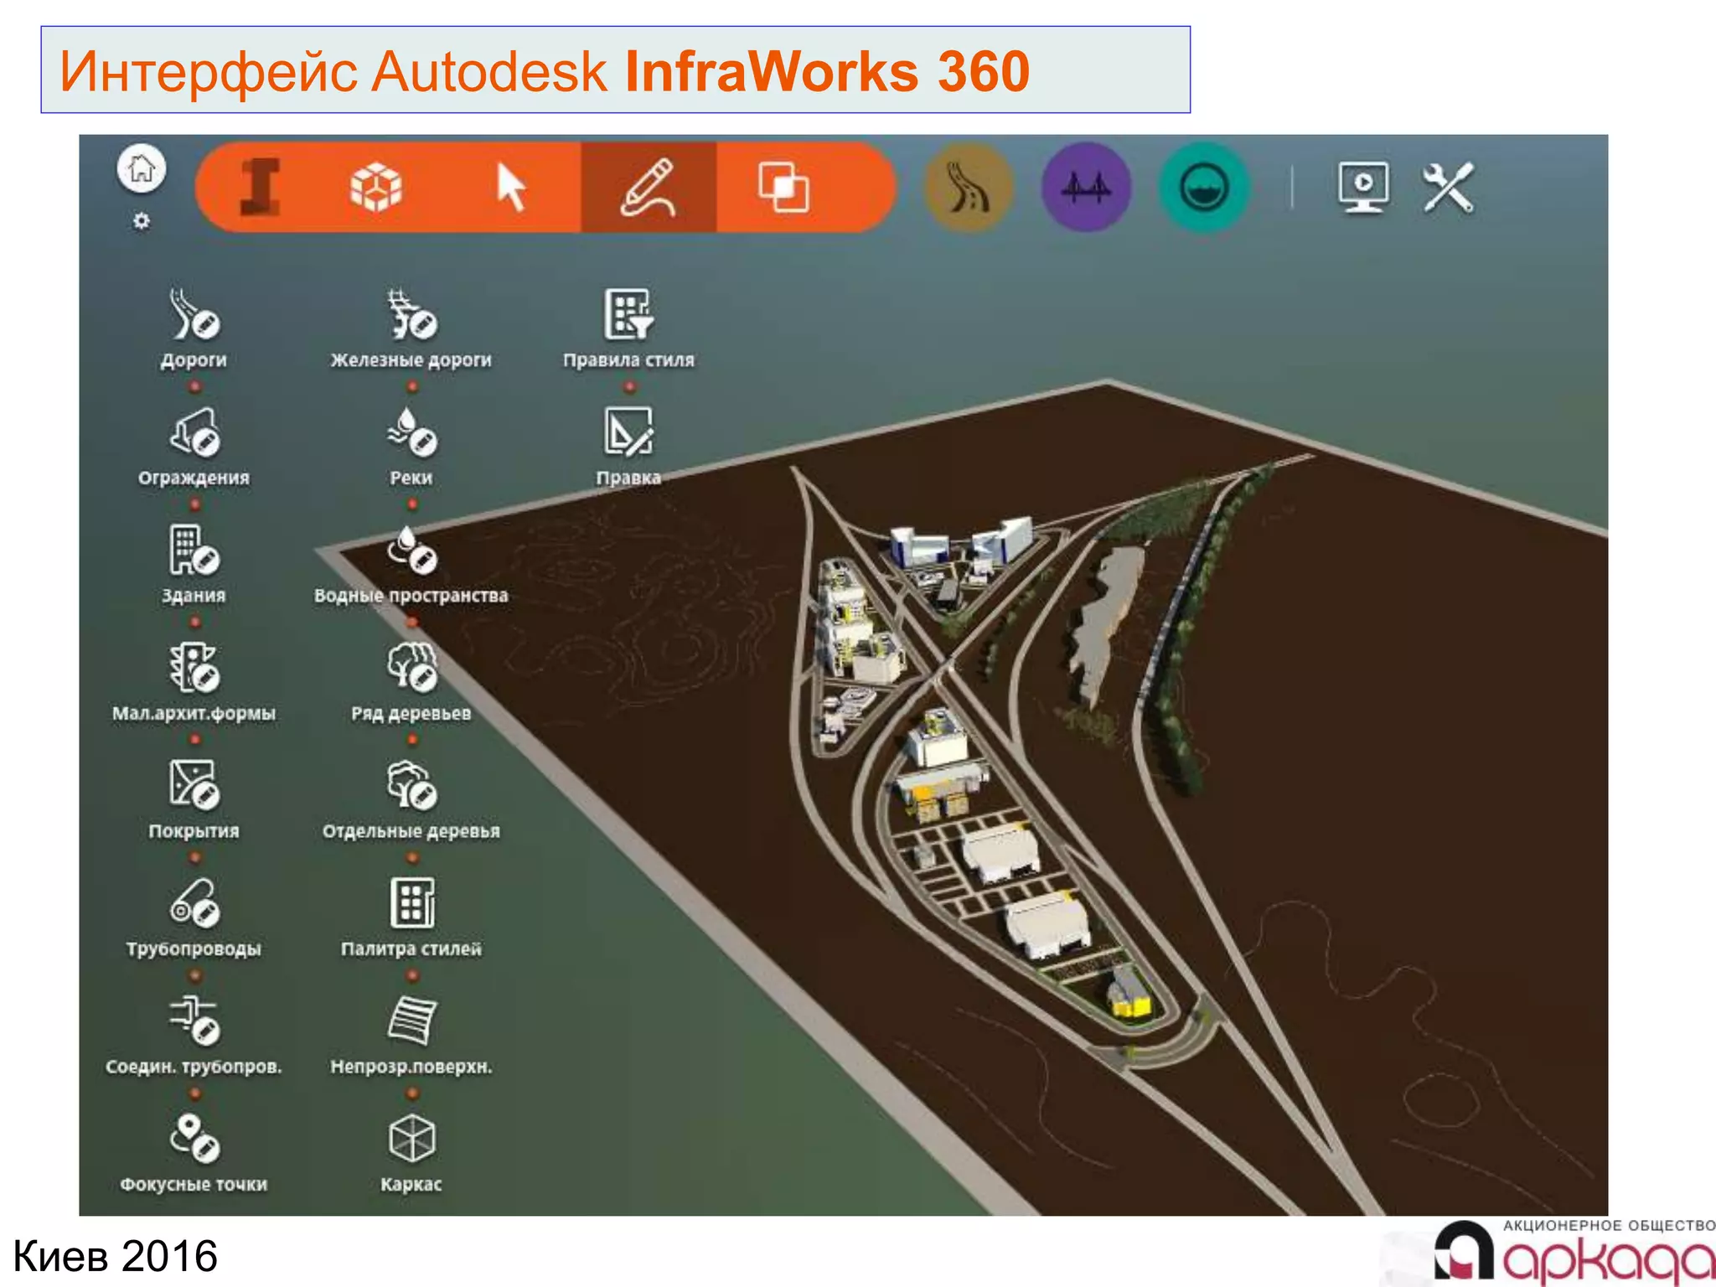1716x1287 pixels.
Task: Click the yellow building in the 3D model
Action: pos(1129,995)
